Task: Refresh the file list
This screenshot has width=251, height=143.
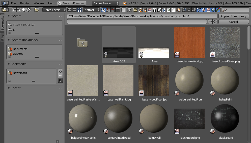Action: 29,10
